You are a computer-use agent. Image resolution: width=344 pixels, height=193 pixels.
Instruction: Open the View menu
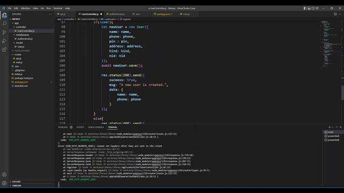click(x=35, y=8)
